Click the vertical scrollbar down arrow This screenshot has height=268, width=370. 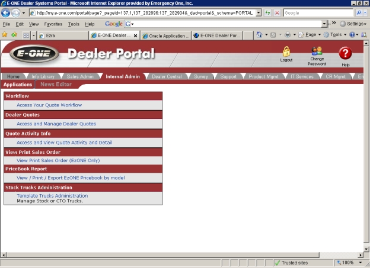[x=366, y=249]
